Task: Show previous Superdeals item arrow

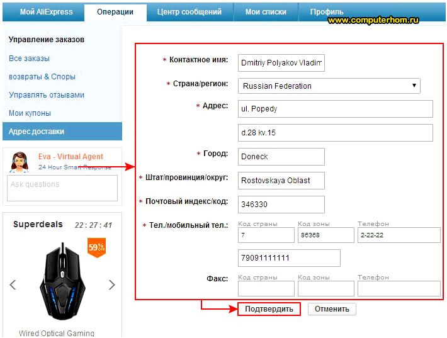Action: 13,284
